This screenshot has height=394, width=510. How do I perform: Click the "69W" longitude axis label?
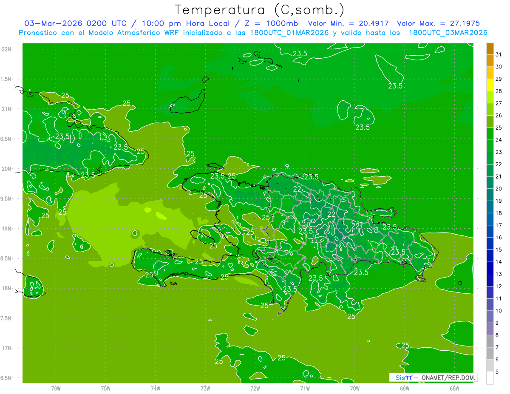405,388
